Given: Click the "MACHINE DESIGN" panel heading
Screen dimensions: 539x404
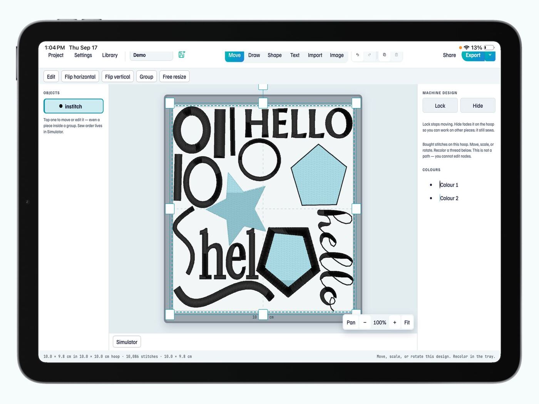Looking at the screenshot, I should pyautogui.click(x=440, y=93).
